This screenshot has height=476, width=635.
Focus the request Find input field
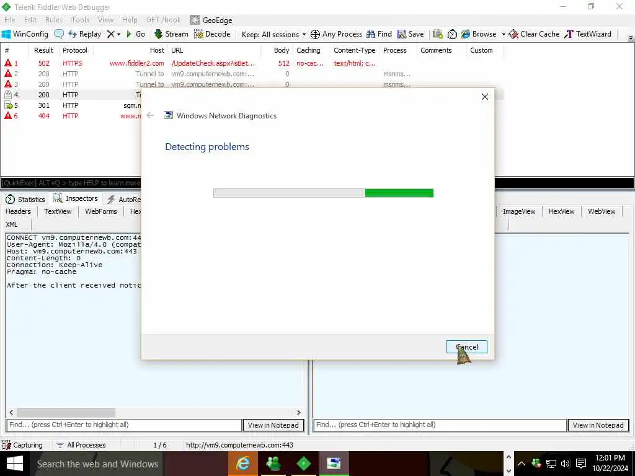pos(124,425)
